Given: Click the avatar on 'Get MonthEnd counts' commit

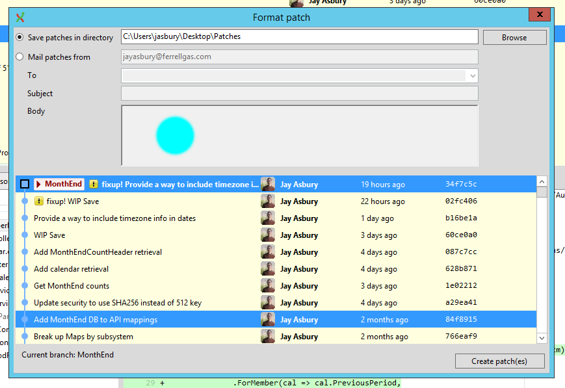Looking at the screenshot, I should point(268,285).
